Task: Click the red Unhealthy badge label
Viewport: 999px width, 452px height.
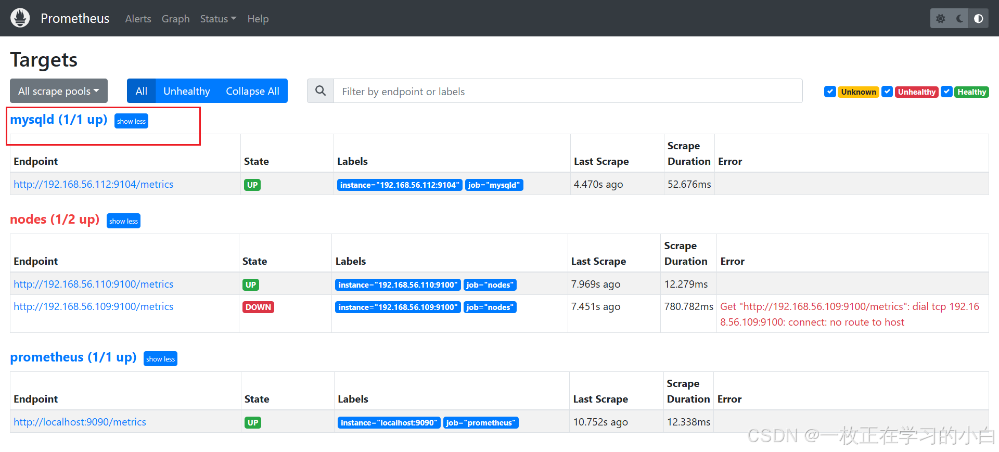Action: click(x=917, y=92)
